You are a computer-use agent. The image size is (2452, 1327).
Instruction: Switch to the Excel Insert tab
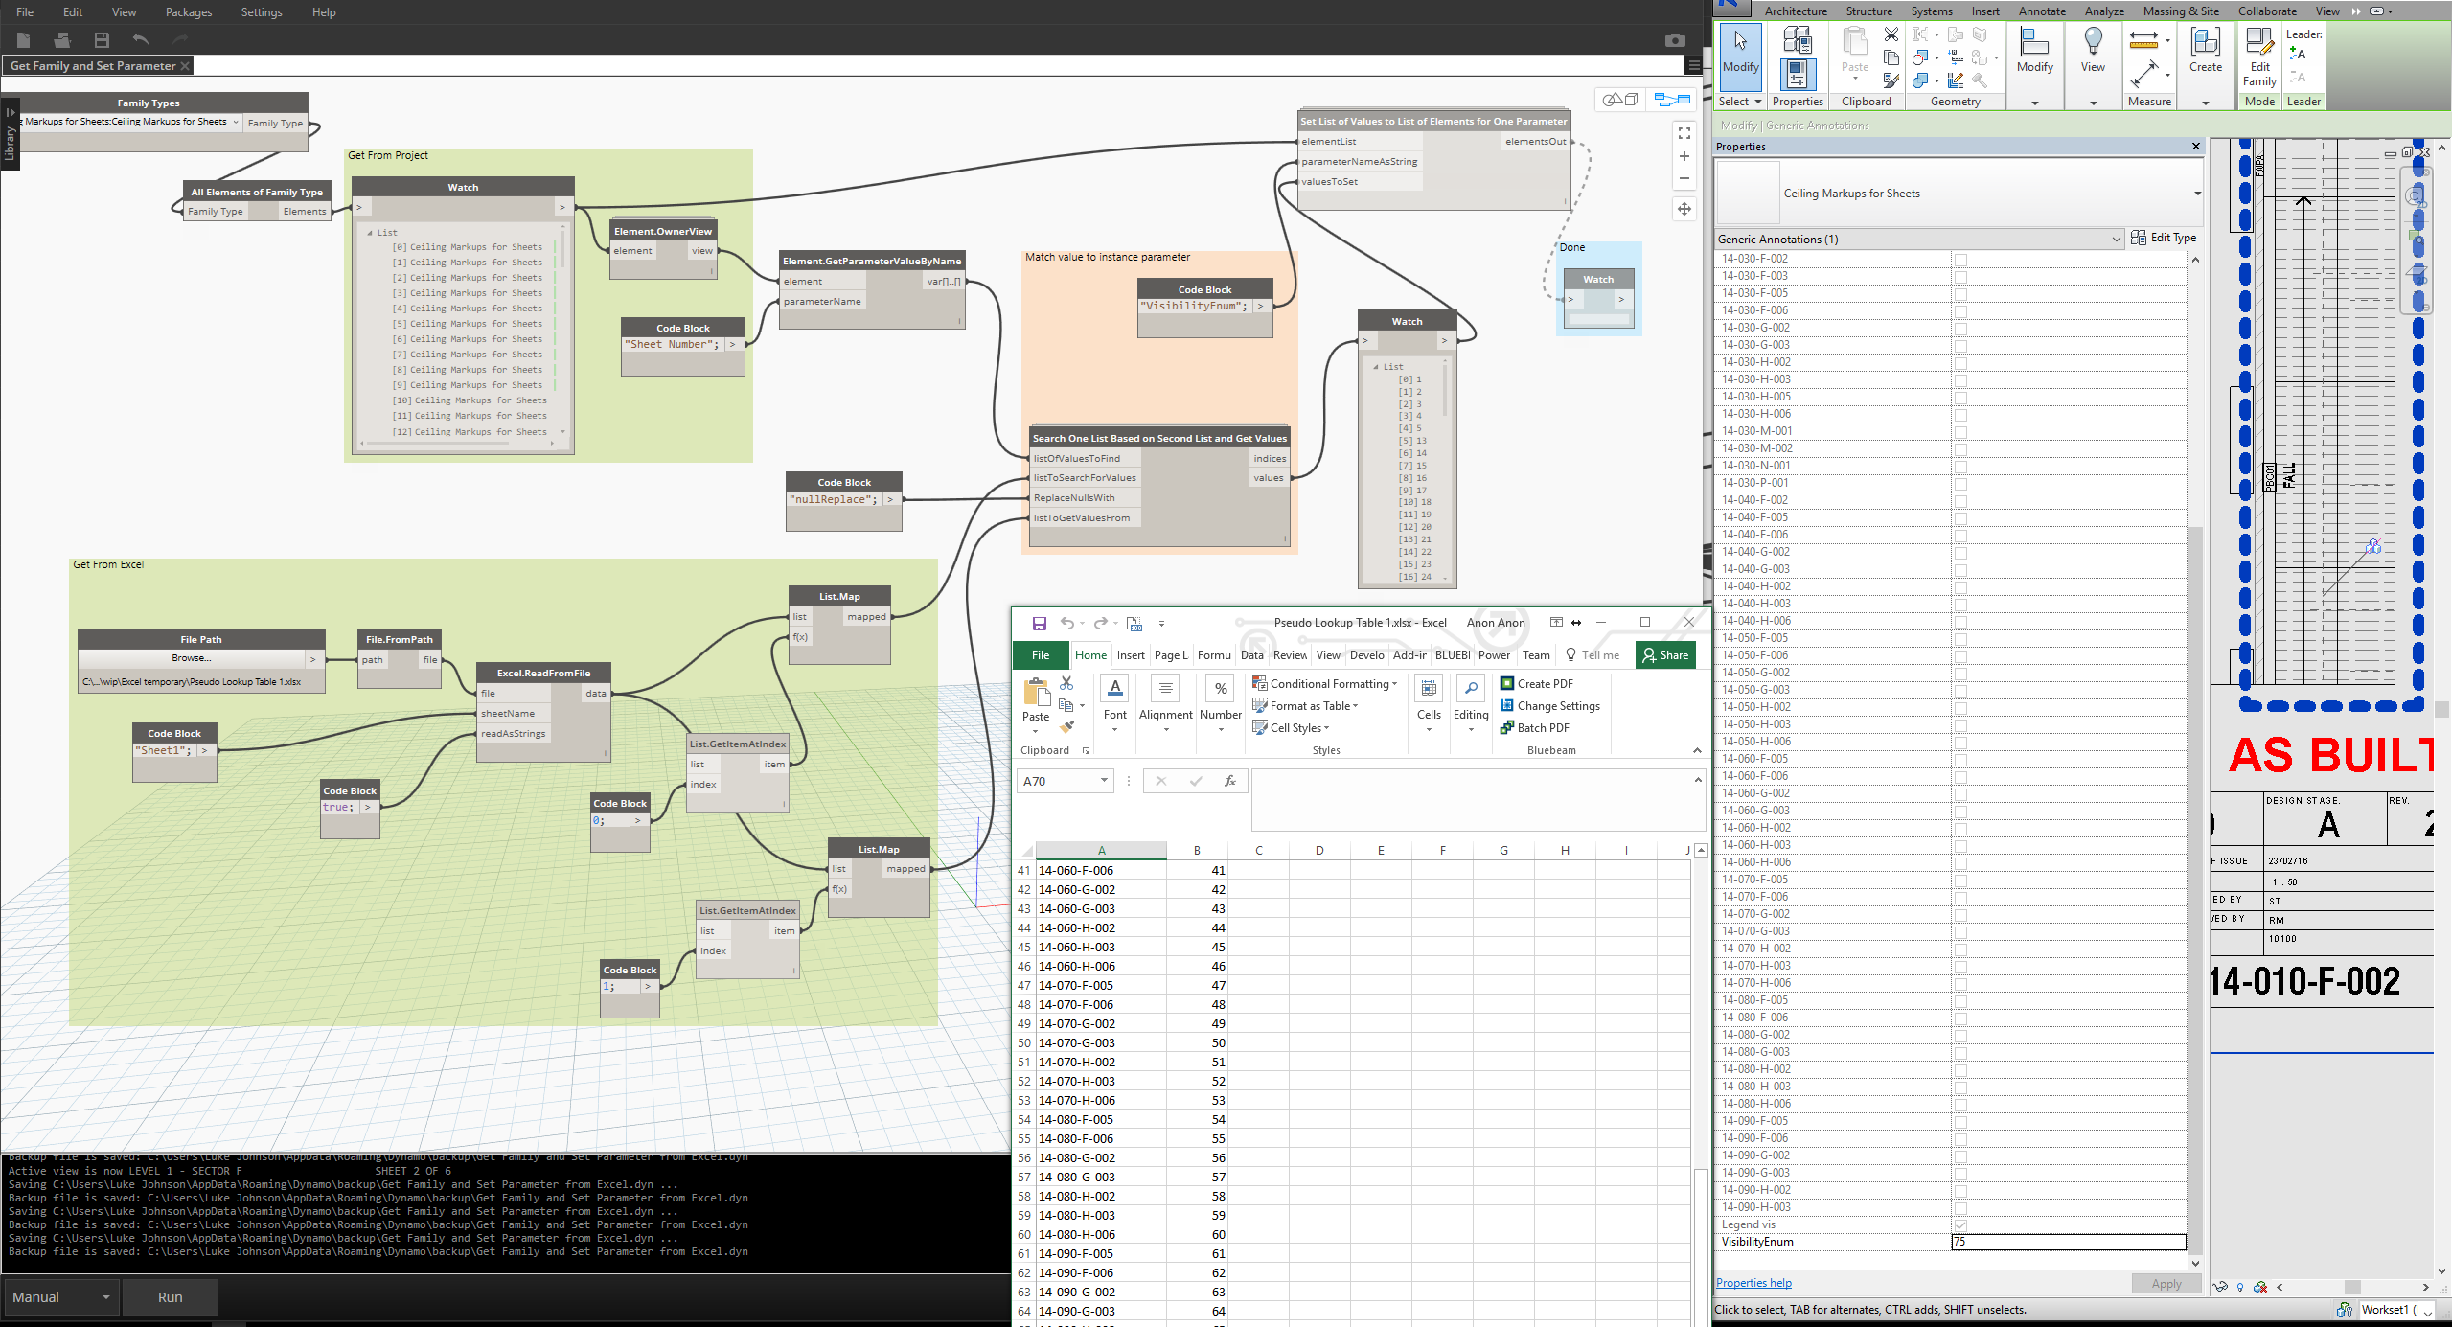(1130, 655)
